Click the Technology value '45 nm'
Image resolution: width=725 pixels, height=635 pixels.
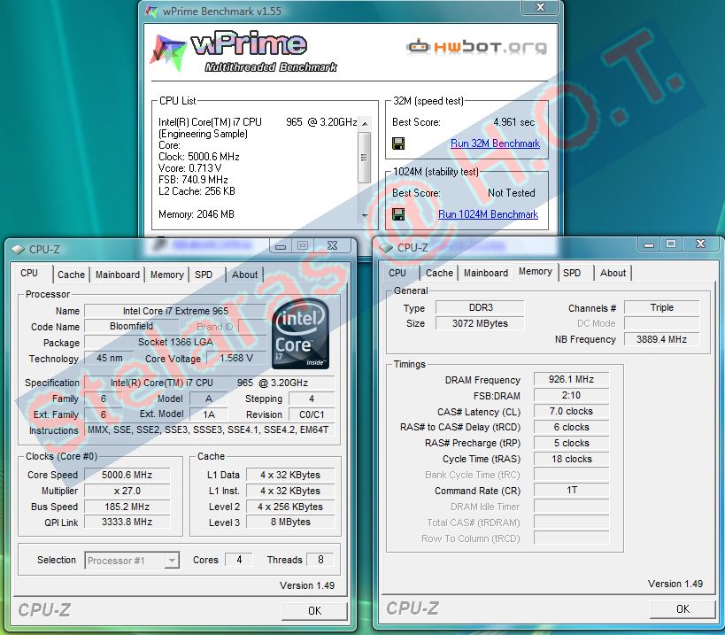pos(110,358)
